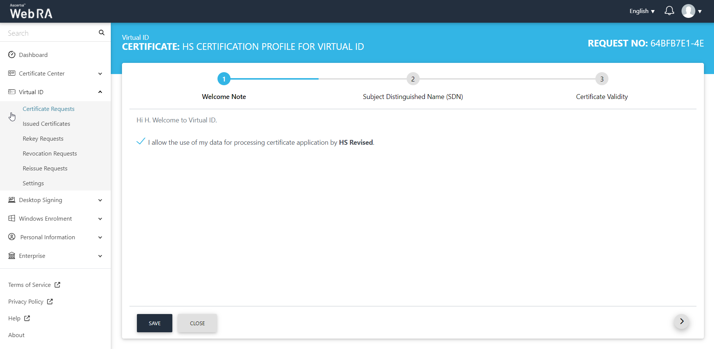Screen dimensions: 714x349
Task: Open the notifications bell
Action: pos(669,11)
